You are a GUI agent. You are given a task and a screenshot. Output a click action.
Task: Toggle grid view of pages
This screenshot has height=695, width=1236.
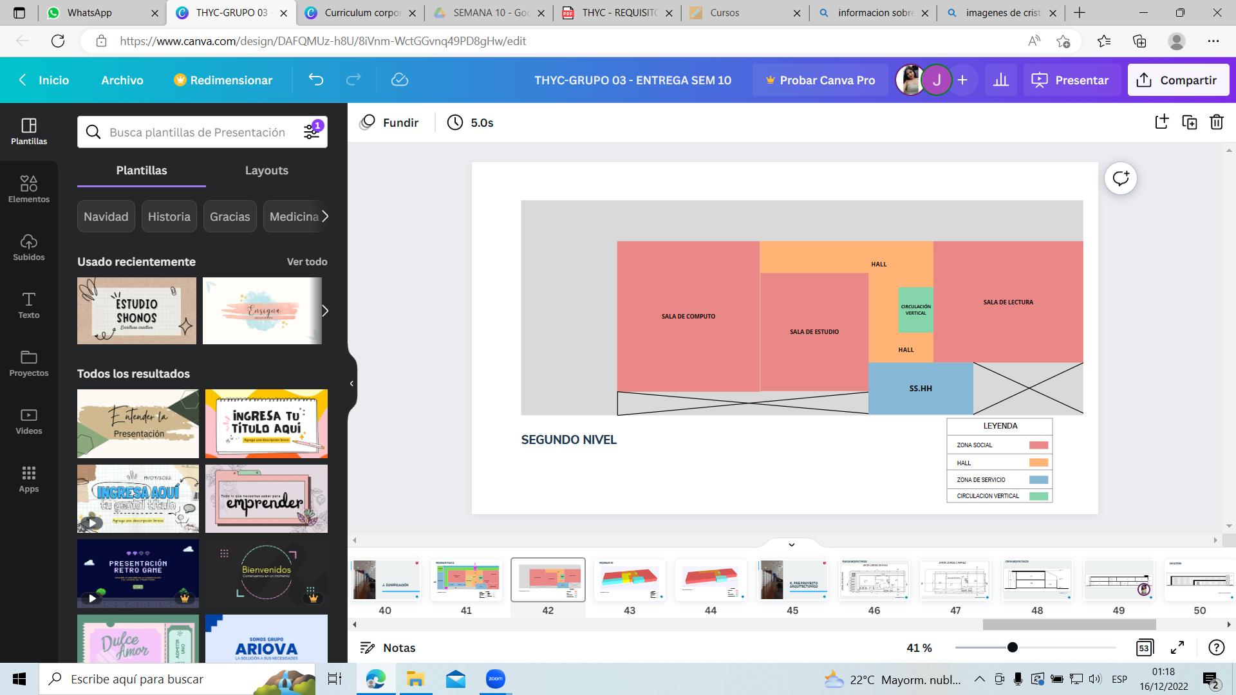point(1144,647)
